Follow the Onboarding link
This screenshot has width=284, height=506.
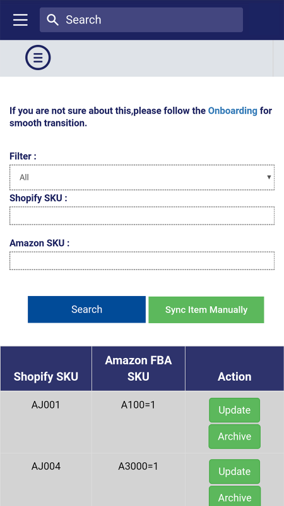pyautogui.click(x=232, y=111)
